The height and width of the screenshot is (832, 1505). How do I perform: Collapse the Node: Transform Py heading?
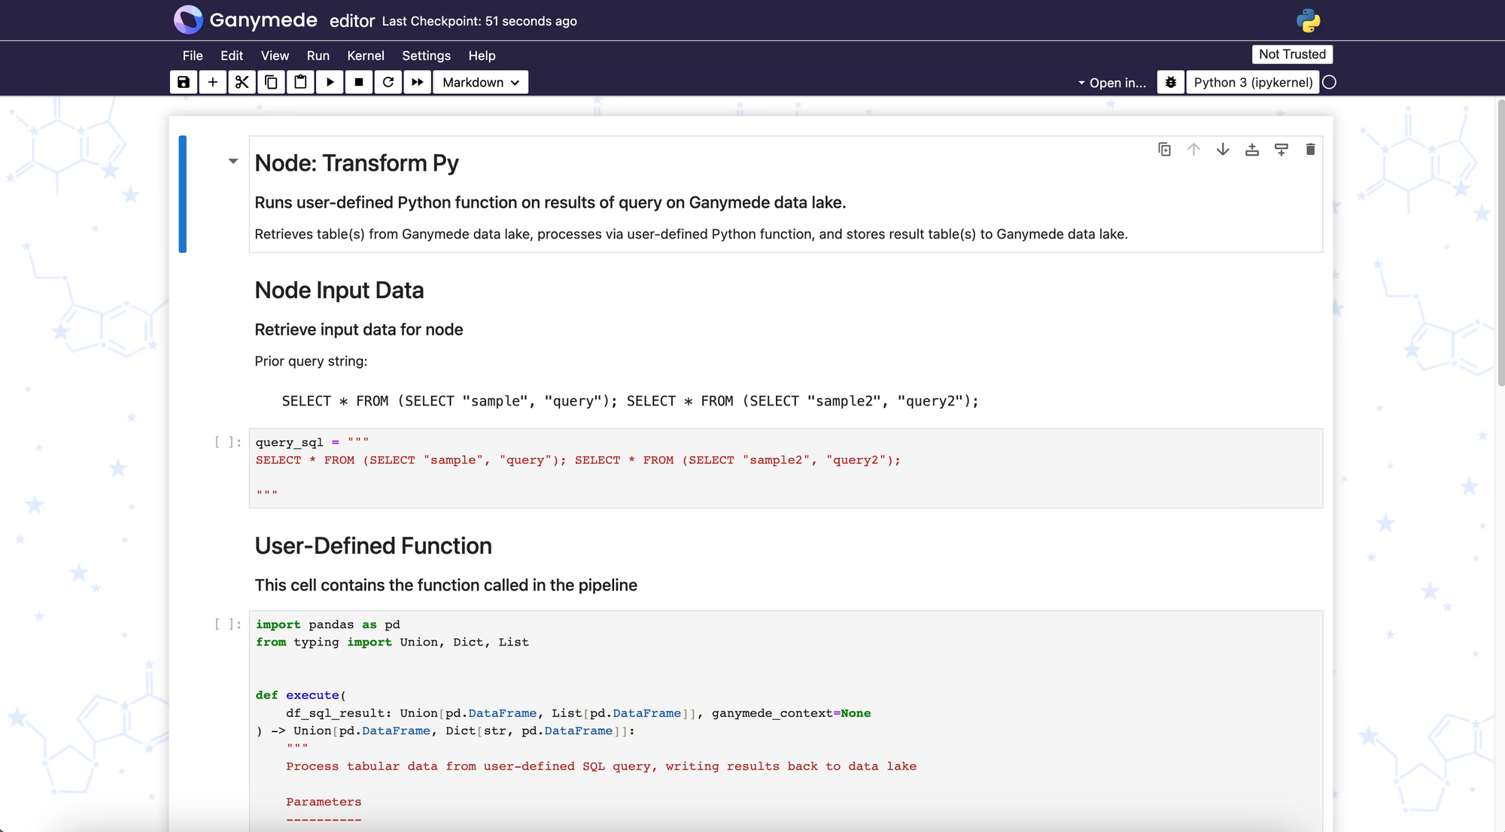coord(233,161)
